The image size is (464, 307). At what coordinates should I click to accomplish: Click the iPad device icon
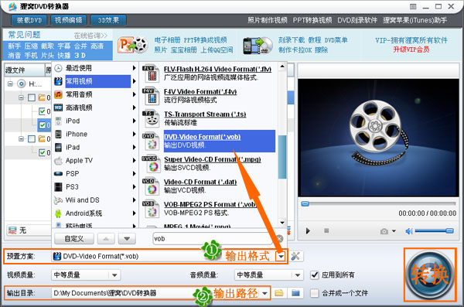[x=58, y=147]
